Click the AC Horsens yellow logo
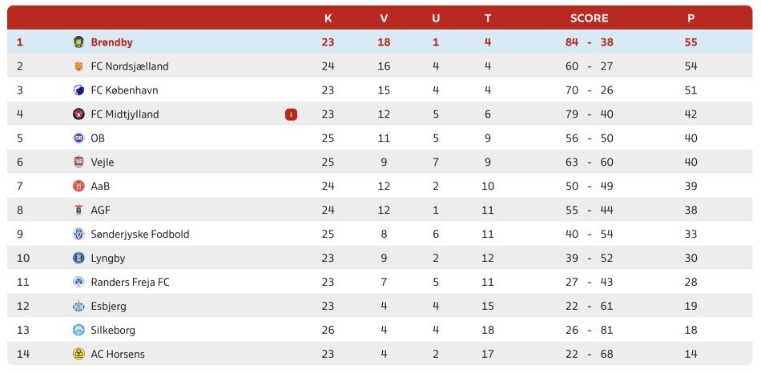 point(79,354)
